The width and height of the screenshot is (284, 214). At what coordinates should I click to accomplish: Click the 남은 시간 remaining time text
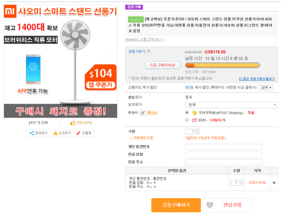pos(217,58)
